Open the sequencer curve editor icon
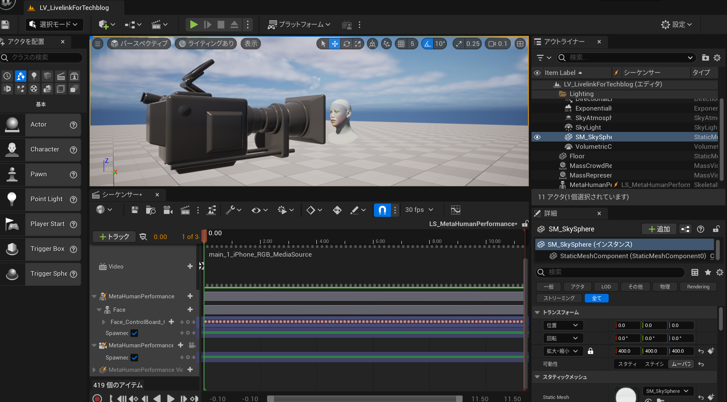Viewport: 727px width, 402px height. (455, 210)
